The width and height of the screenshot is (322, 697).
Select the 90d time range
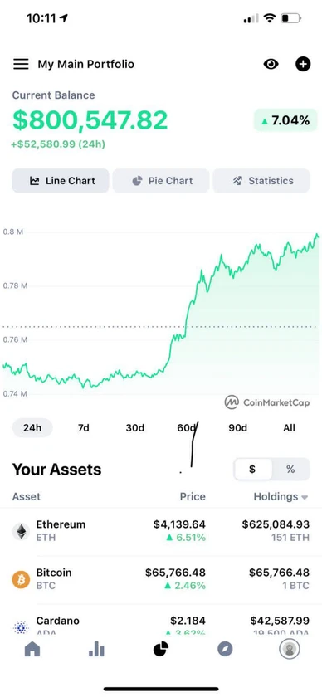[238, 428]
